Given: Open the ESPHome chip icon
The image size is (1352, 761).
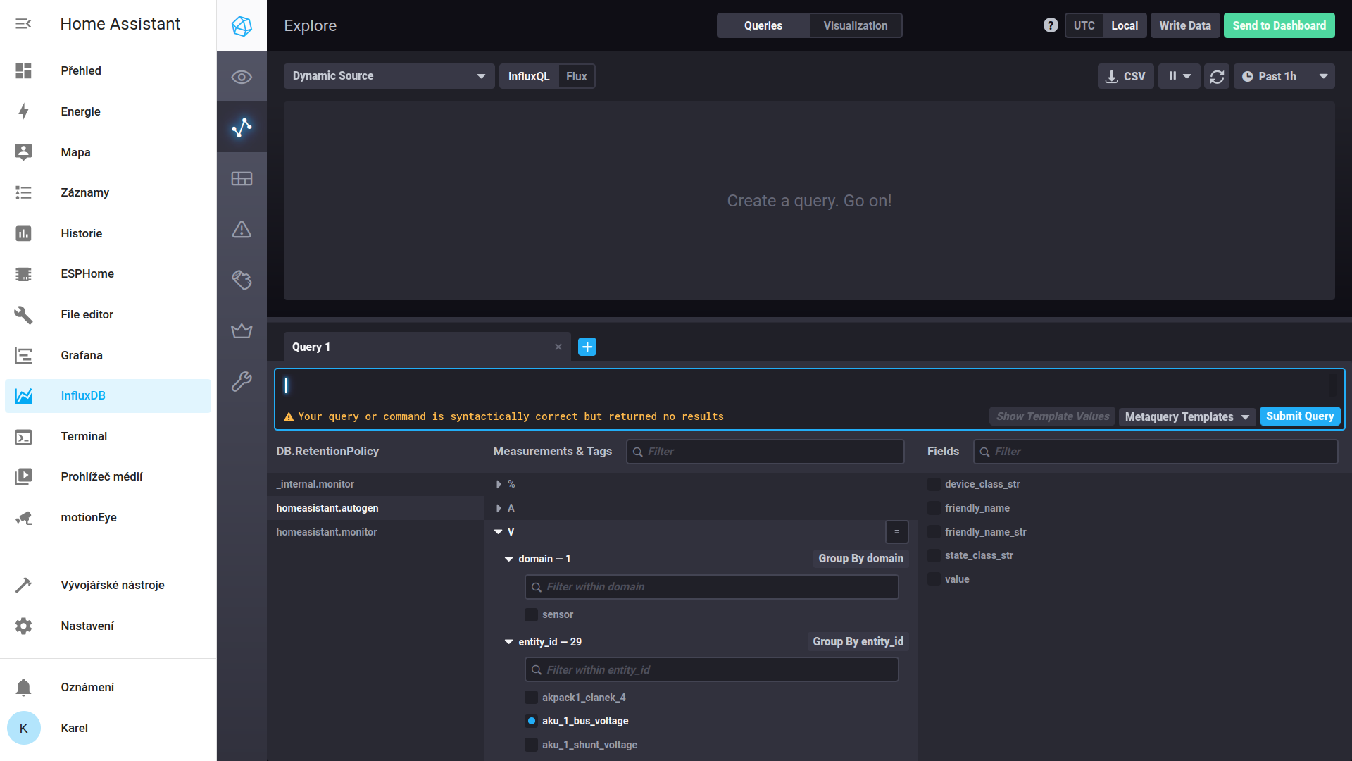Looking at the screenshot, I should [23, 273].
